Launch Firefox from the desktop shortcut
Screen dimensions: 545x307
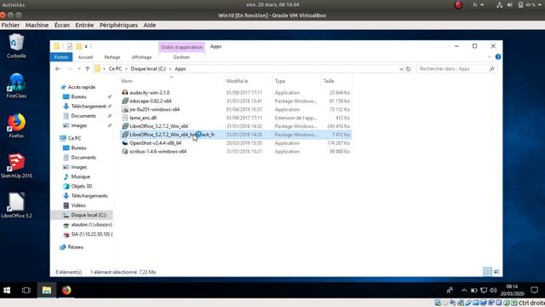pyautogui.click(x=16, y=125)
